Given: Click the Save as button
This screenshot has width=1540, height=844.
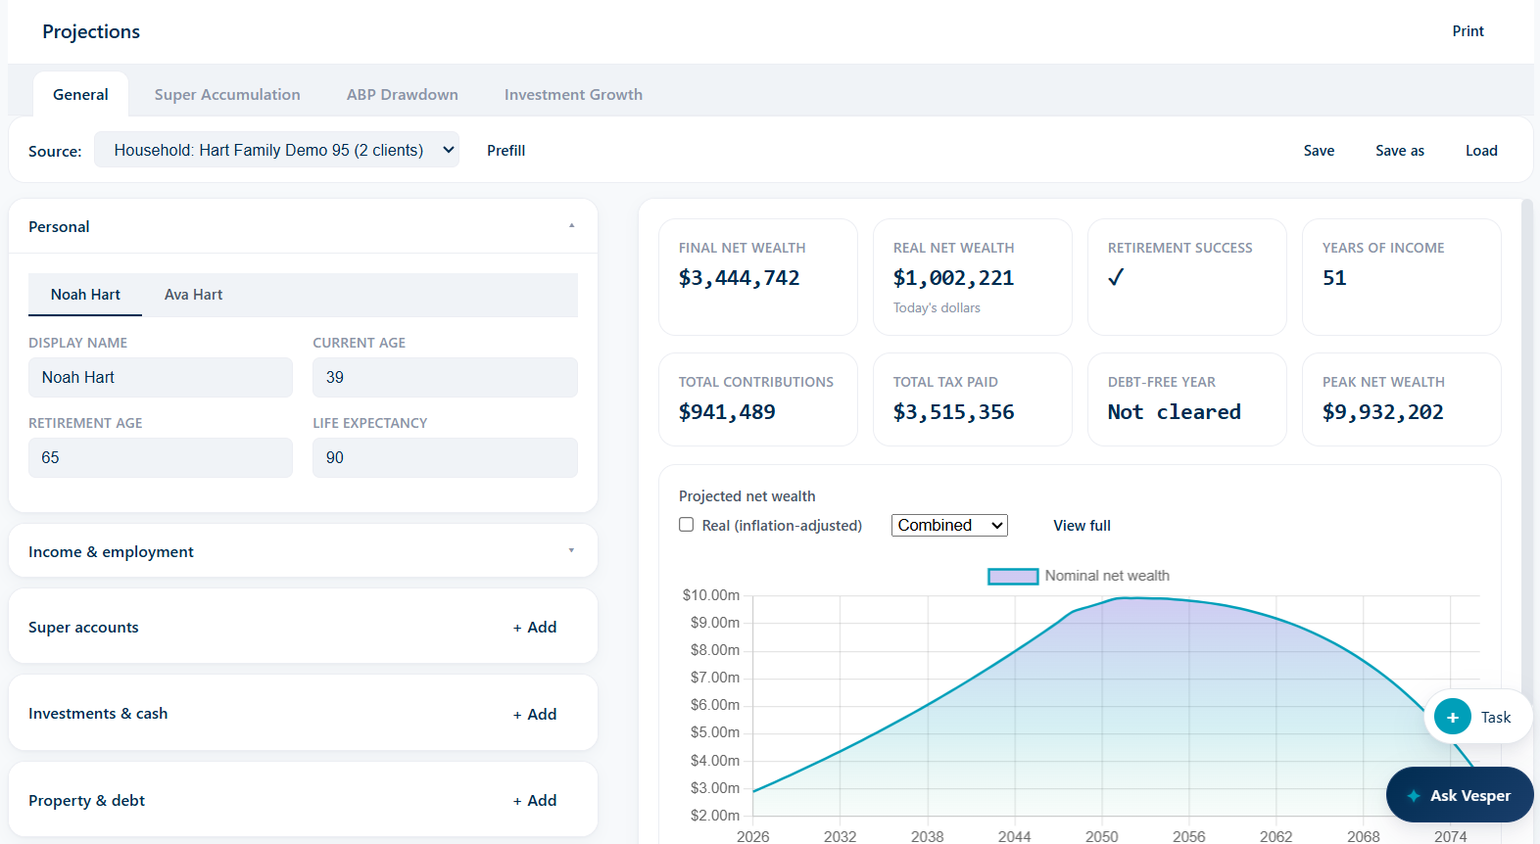Looking at the screenshot, I should (1400, 150).
